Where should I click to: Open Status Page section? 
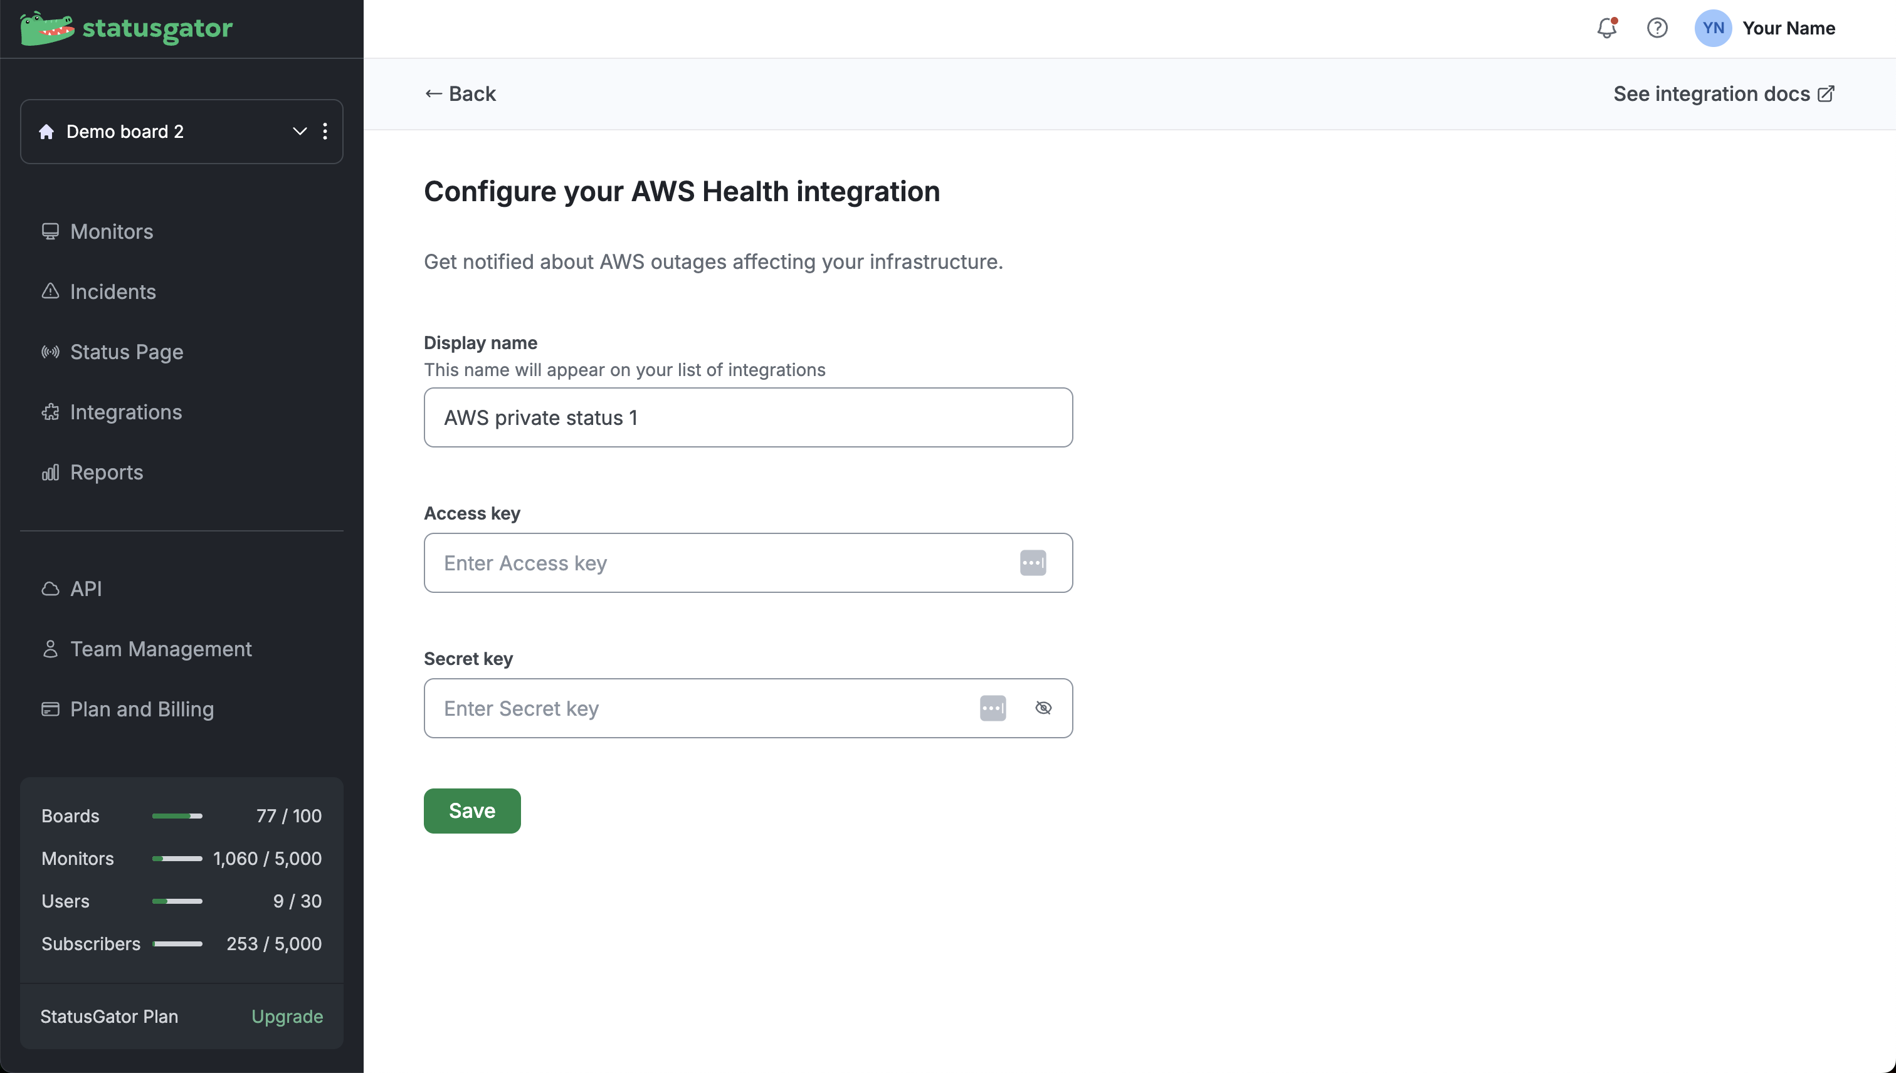(126, 352)
